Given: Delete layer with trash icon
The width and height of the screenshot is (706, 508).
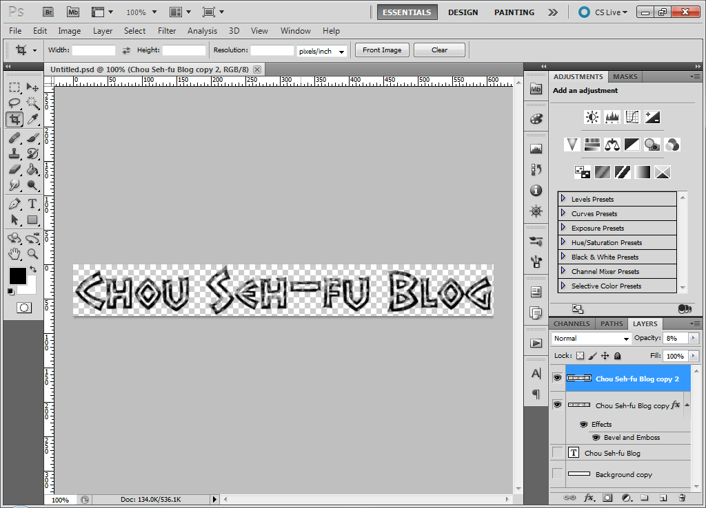Looking at the screenshot, I should [x=682, y=498].
